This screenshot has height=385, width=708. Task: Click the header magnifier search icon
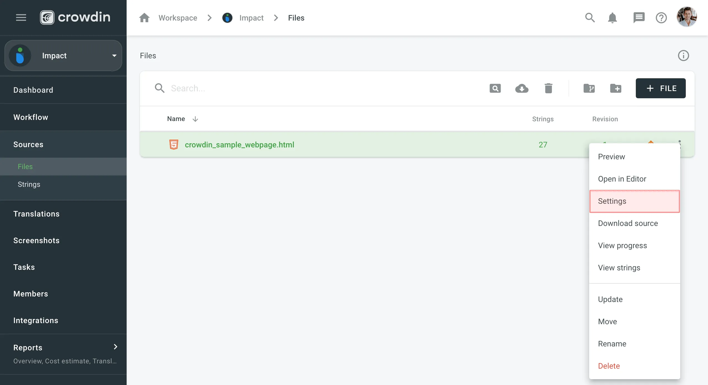point(590,18)
